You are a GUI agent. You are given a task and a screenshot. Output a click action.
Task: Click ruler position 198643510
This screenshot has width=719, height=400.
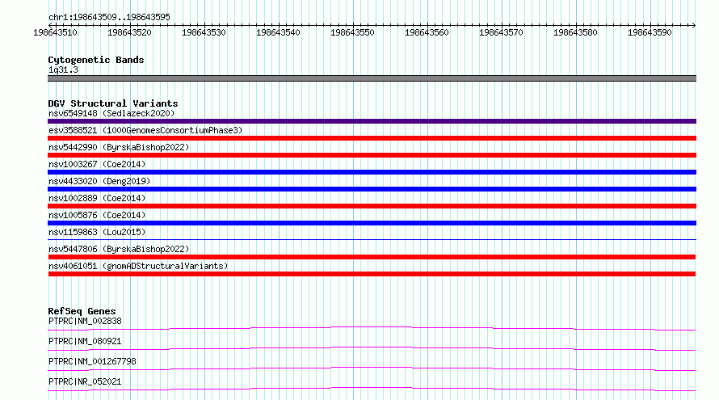point(56,32)
